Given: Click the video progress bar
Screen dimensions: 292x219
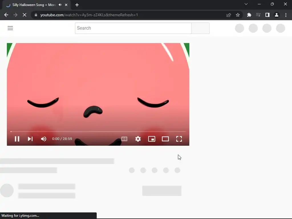Looking at the screenshot, I should pos(98,131).
